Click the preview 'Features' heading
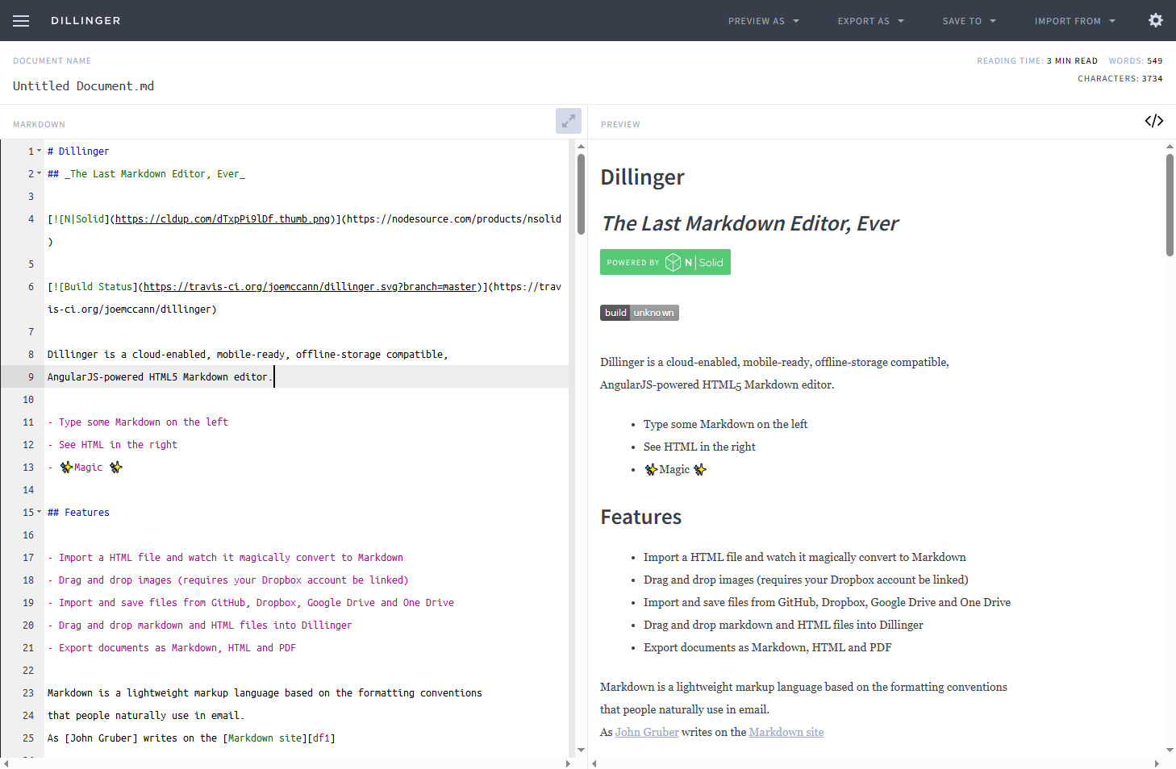The height and width of the screenshot is (769, 1176). coord(641,517)
